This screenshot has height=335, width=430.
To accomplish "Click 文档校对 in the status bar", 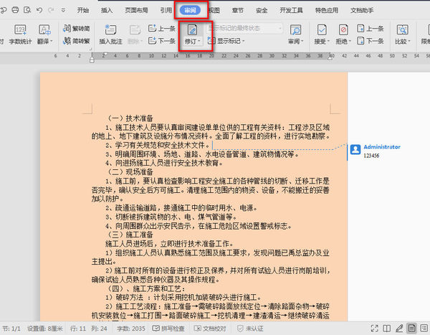I will 210,329.
